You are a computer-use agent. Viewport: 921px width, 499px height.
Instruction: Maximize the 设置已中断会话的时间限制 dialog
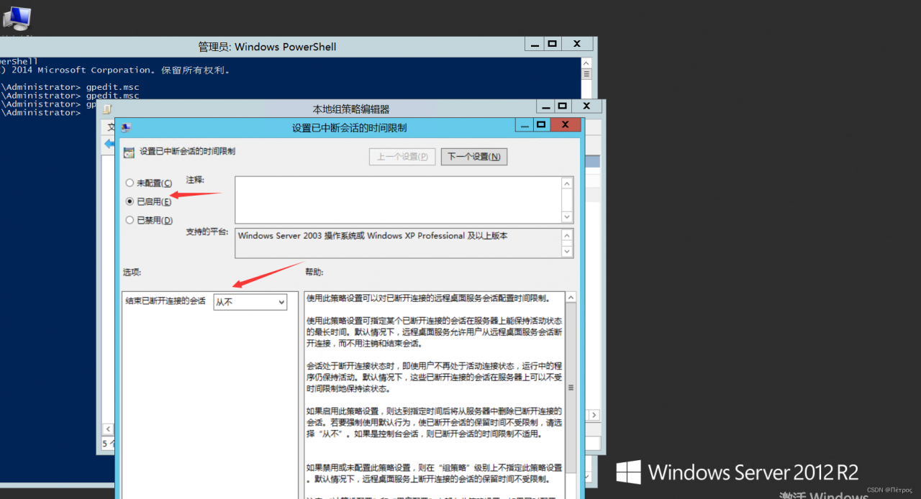(540, 125)
